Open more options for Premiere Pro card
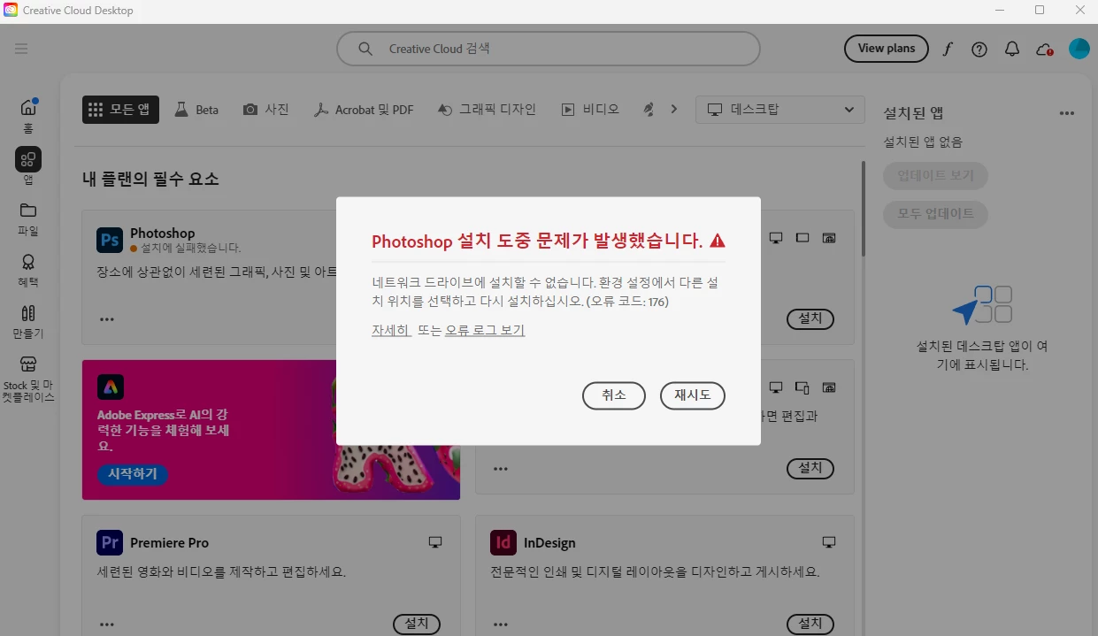The width and height of the screenshot is (1098, 636). click(x=107, y=624)
